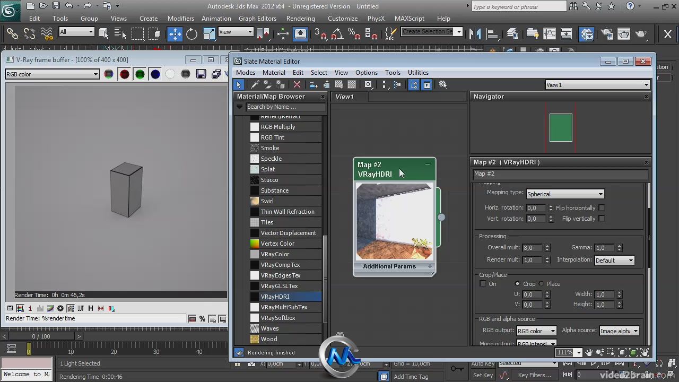Toggle green channel in V-Ray frame buffer
Screen dimensions: 679x382
click(140, 74)
